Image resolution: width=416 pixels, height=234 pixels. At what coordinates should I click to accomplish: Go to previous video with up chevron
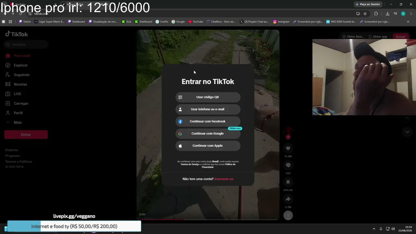tap(407, 119)
